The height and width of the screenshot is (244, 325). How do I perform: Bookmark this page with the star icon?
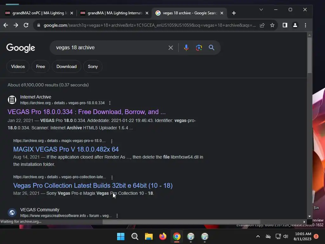tap(272, 25)
